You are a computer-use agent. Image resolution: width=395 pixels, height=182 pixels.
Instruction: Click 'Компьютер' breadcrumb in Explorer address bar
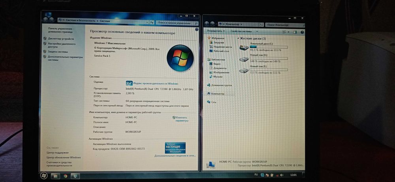point(232,24)
